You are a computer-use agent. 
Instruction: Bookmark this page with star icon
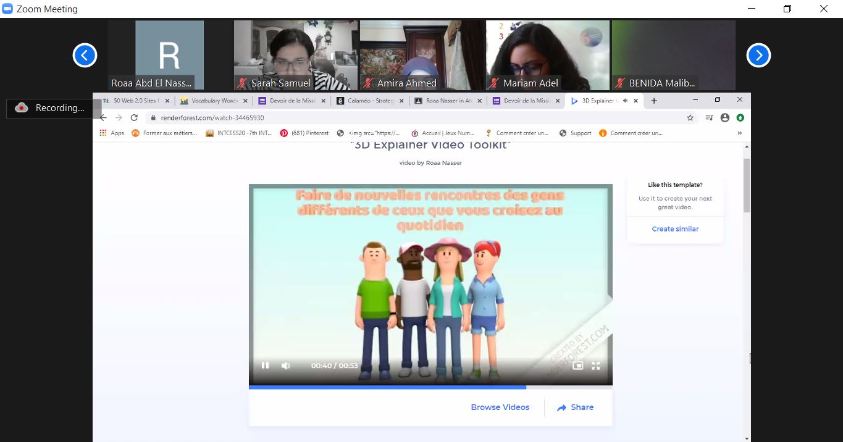point(690,117)
